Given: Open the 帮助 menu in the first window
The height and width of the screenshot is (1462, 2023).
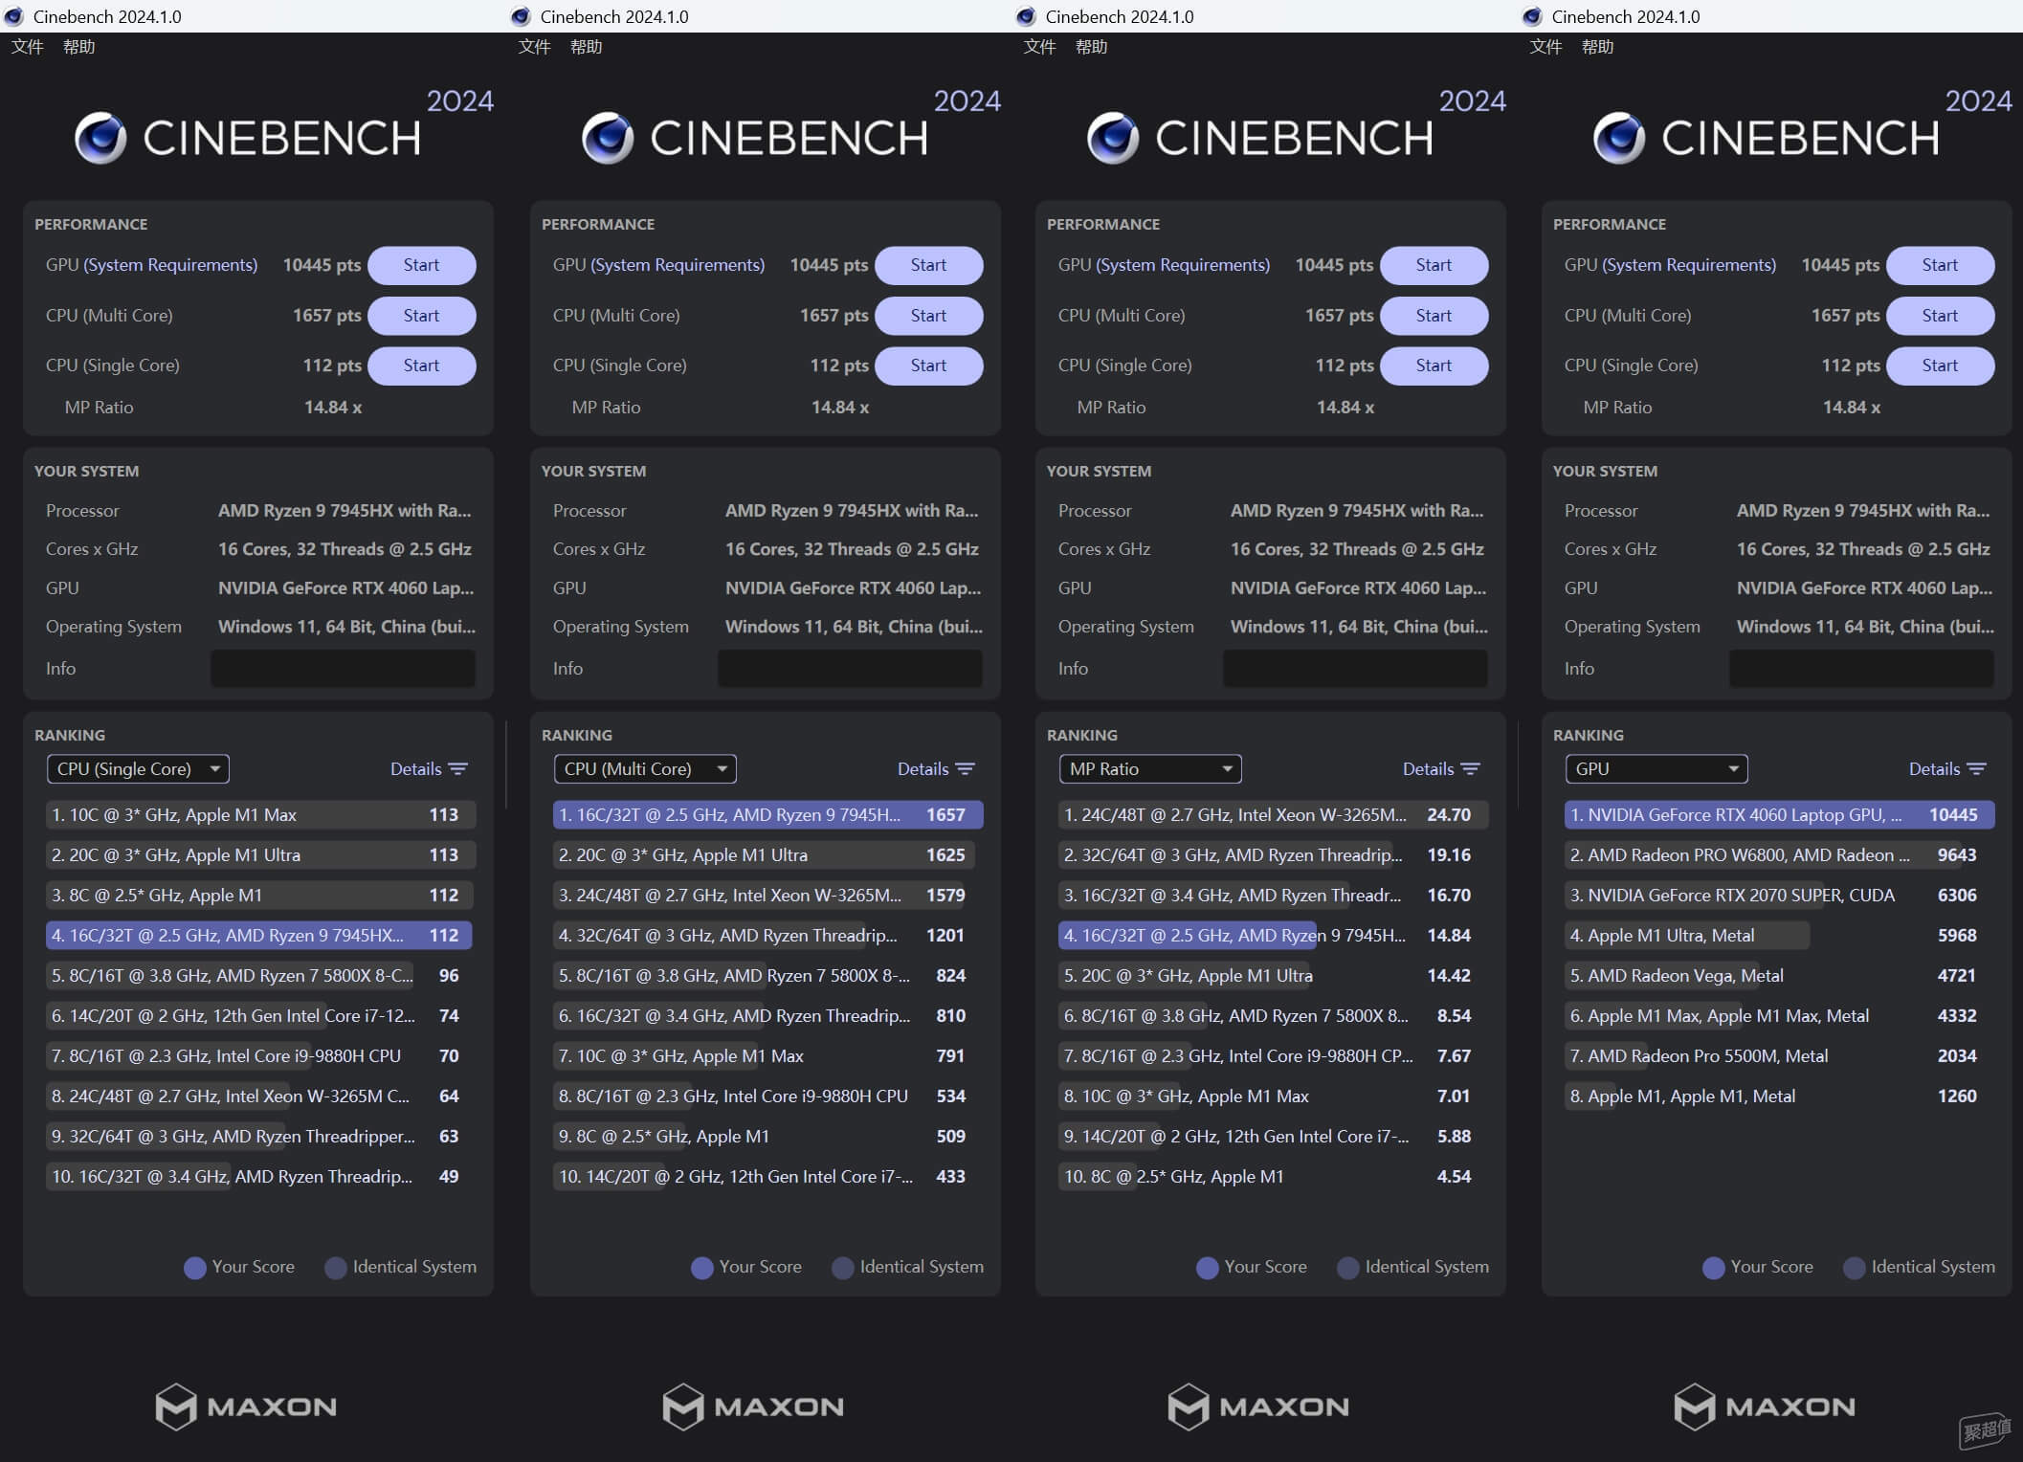Looking at the screenshot, I should tap(79, 47).
